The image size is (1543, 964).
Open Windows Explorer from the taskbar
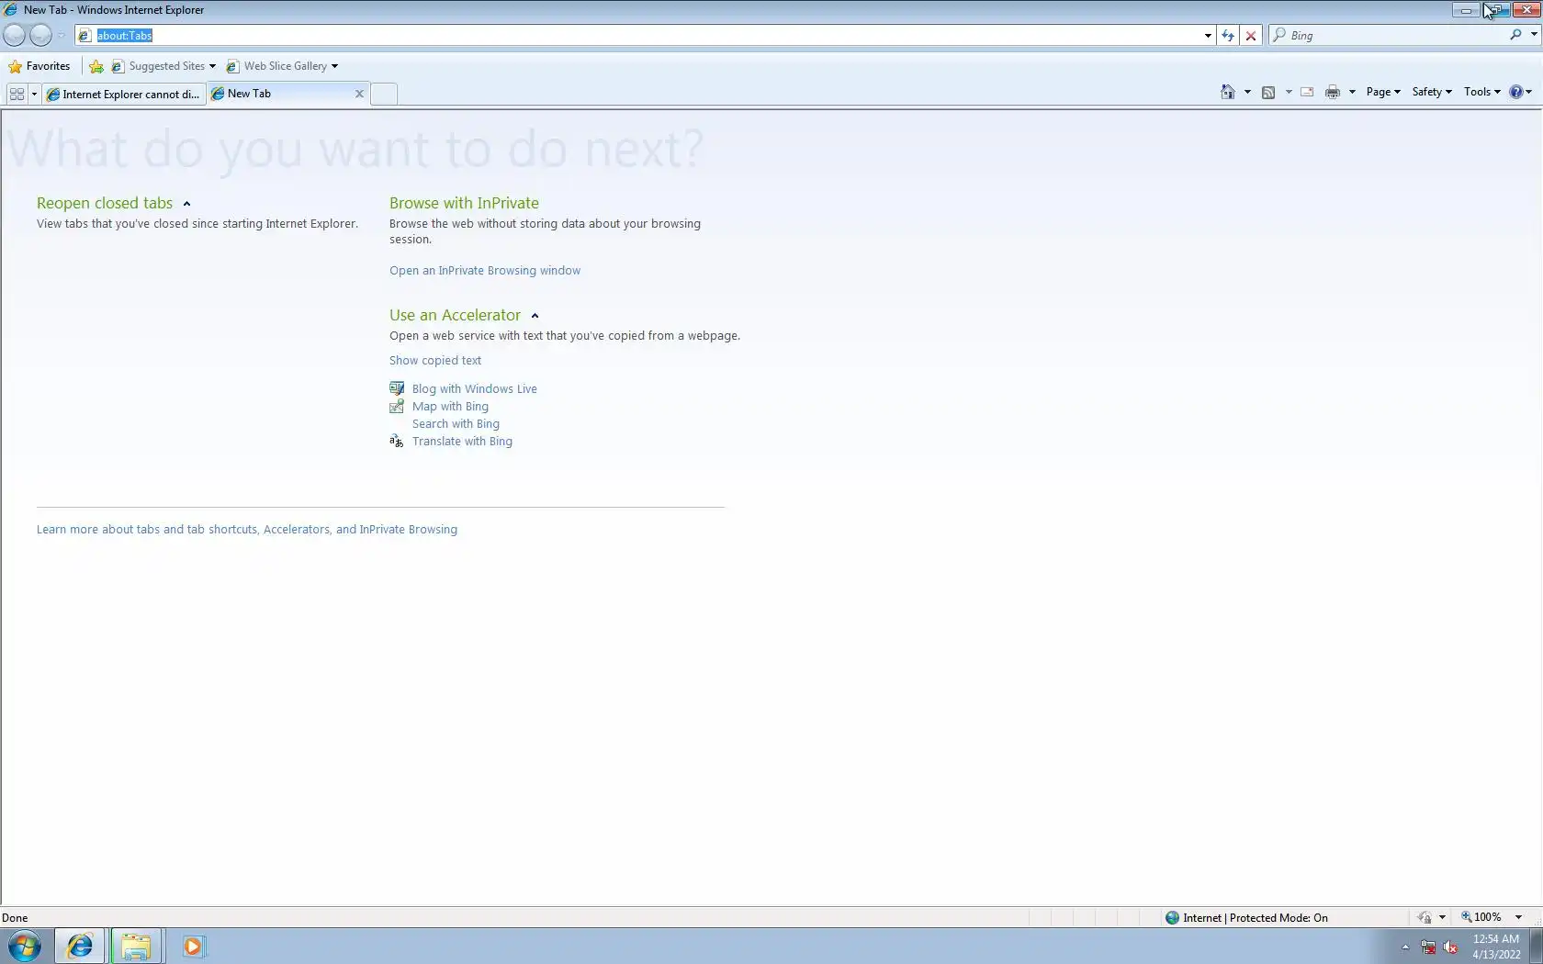click(136, 946)
